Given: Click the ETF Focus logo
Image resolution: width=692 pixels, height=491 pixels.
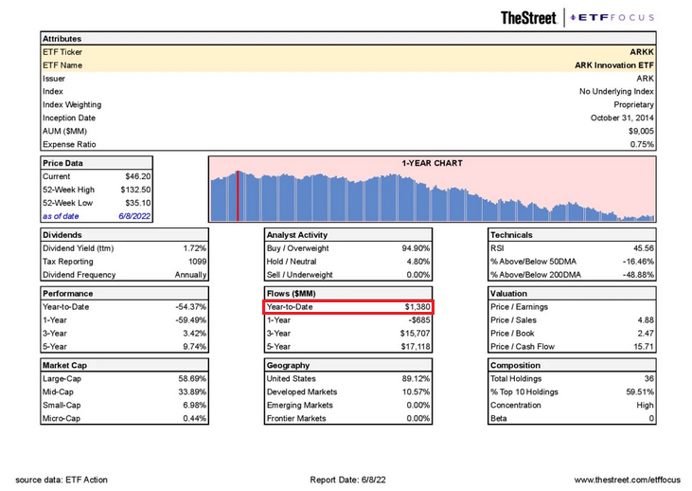Looking at the screenshot, I should coord(612,18).
